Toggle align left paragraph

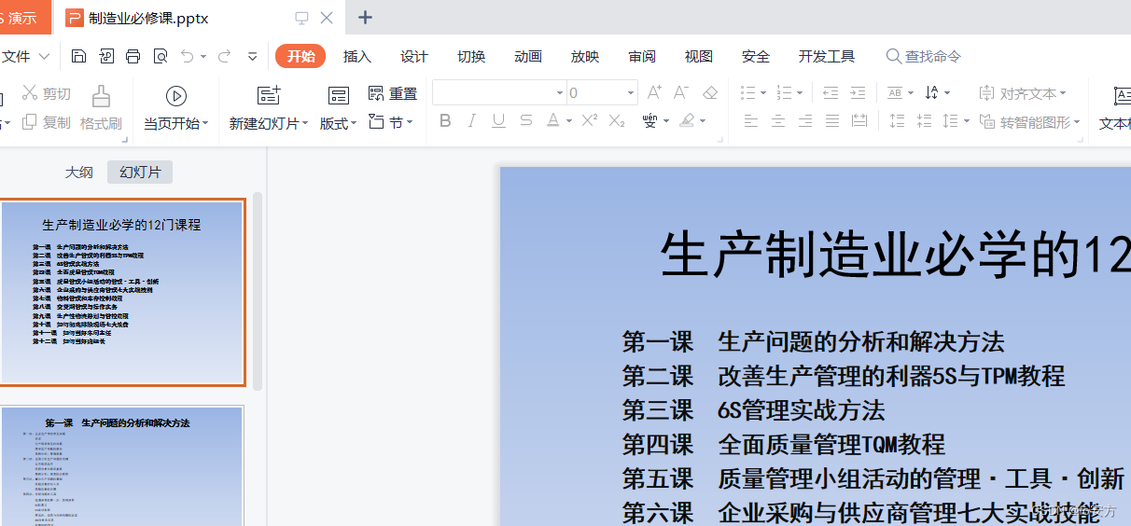tap(750, 121)
